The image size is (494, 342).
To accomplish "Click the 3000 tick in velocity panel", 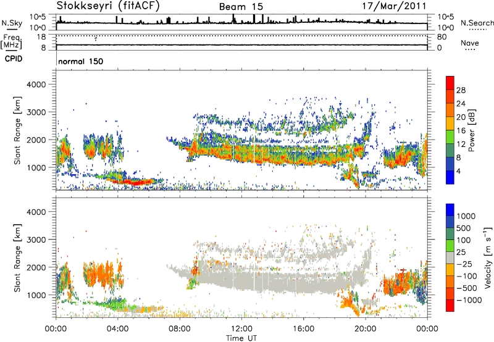I will point(36,240).
